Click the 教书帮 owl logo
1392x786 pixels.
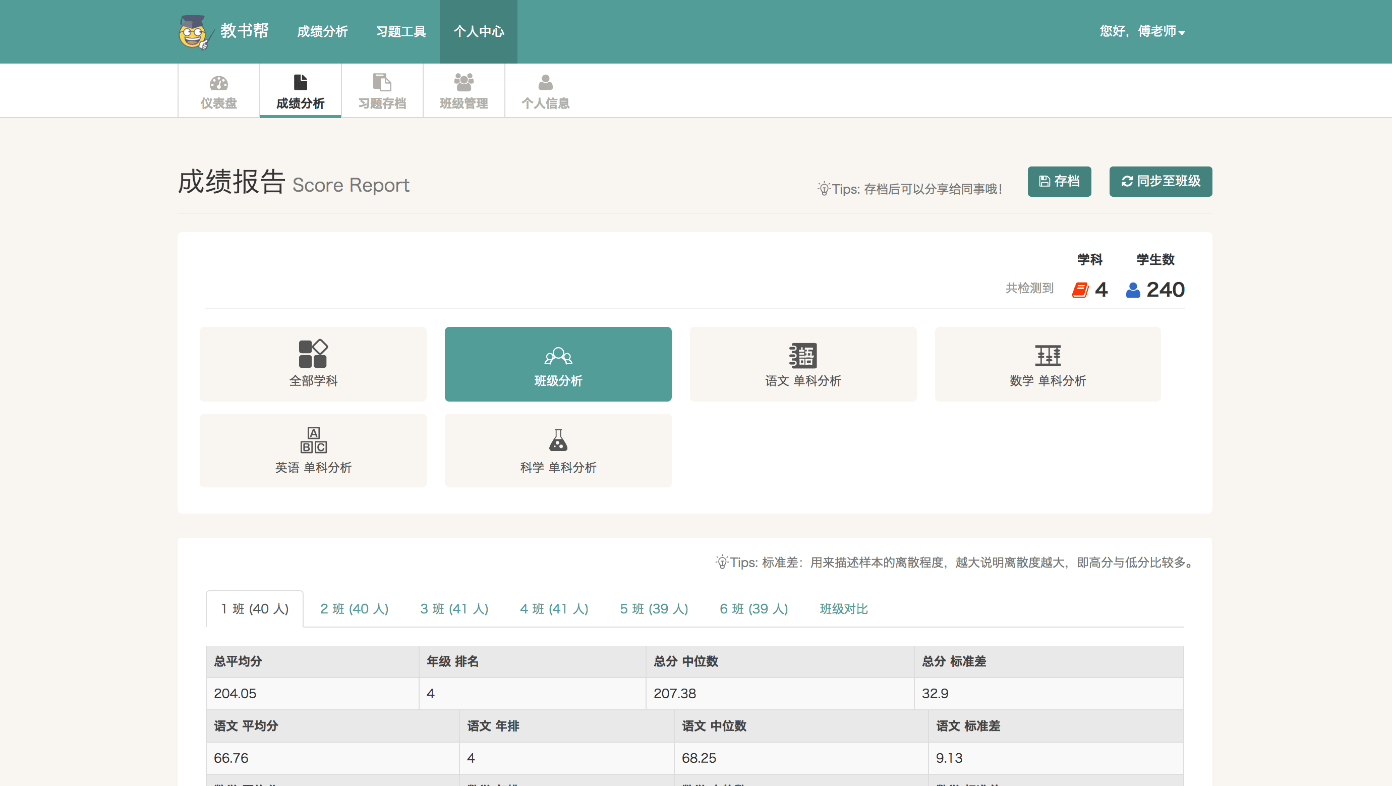tap(193, 32)
